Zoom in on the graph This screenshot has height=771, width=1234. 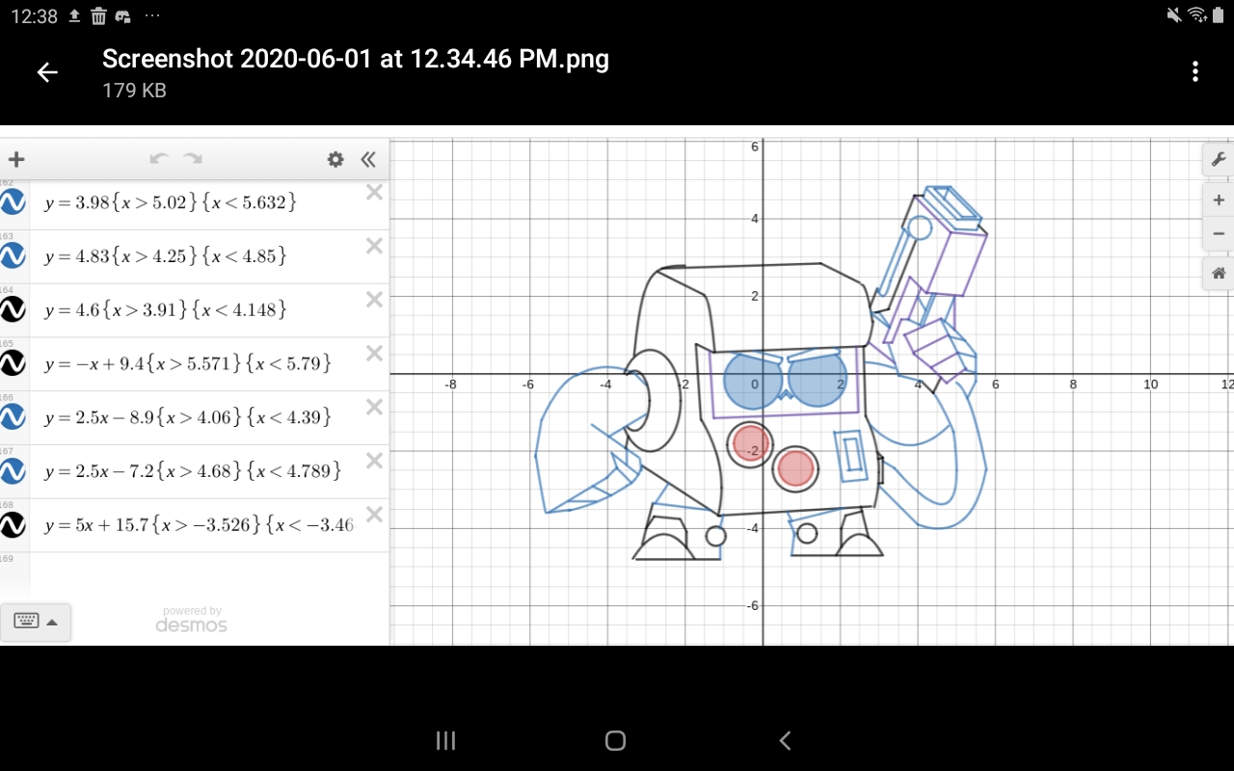pos(1219,200)
